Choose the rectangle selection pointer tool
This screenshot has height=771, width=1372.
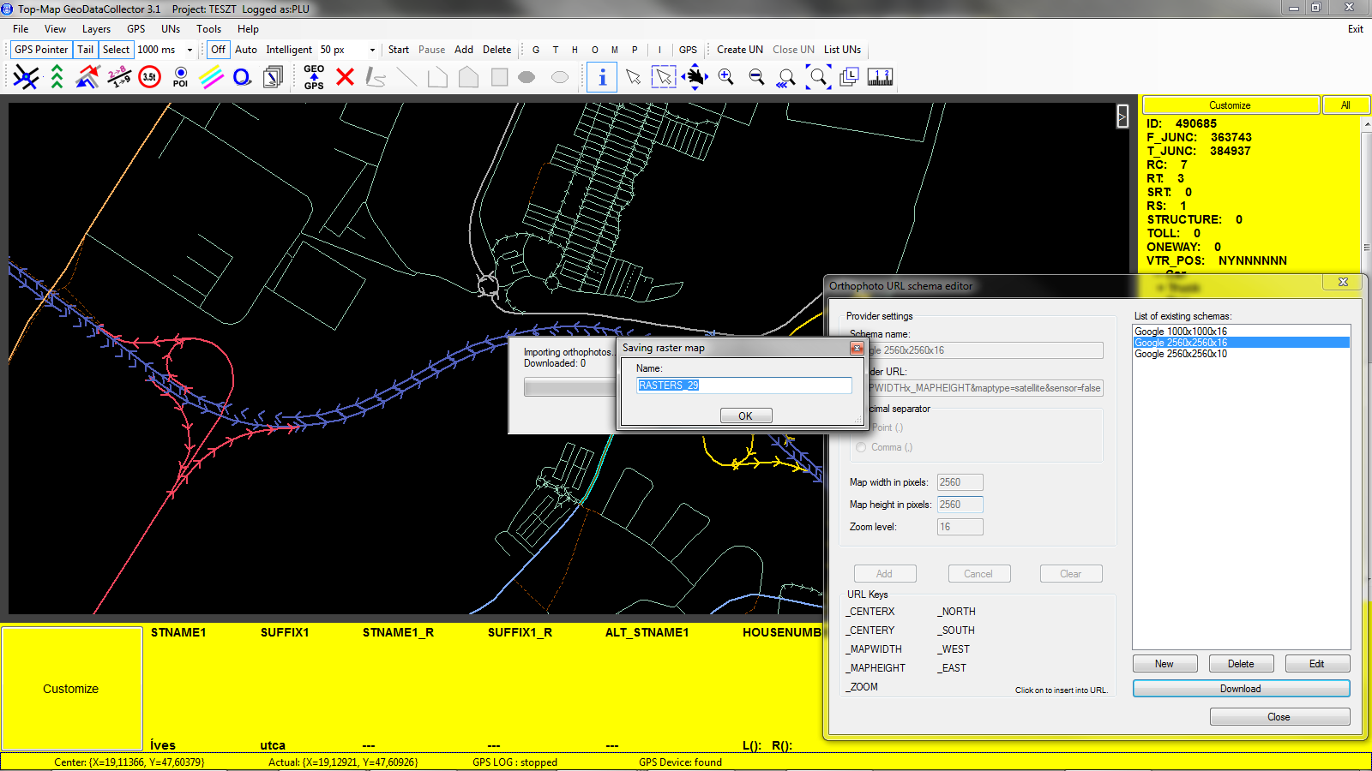(664, 77)
